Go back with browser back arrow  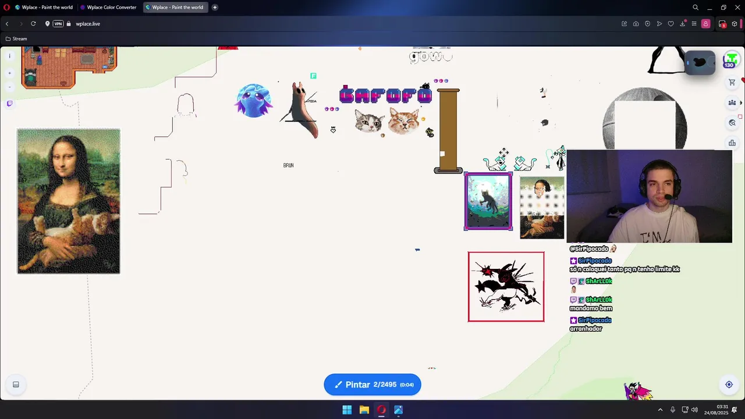pos(7,24)
